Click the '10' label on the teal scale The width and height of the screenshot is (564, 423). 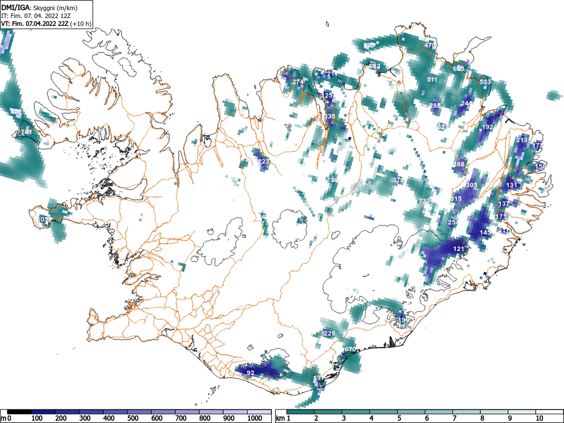click(539, 418)
